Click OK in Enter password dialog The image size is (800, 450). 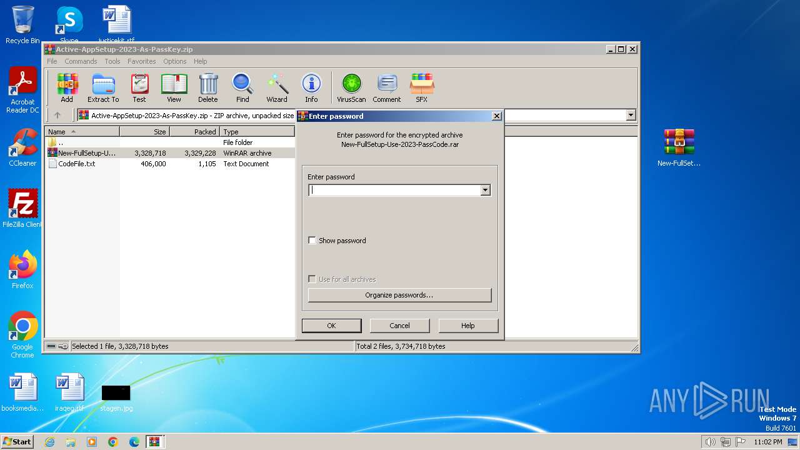pos(331,326)
